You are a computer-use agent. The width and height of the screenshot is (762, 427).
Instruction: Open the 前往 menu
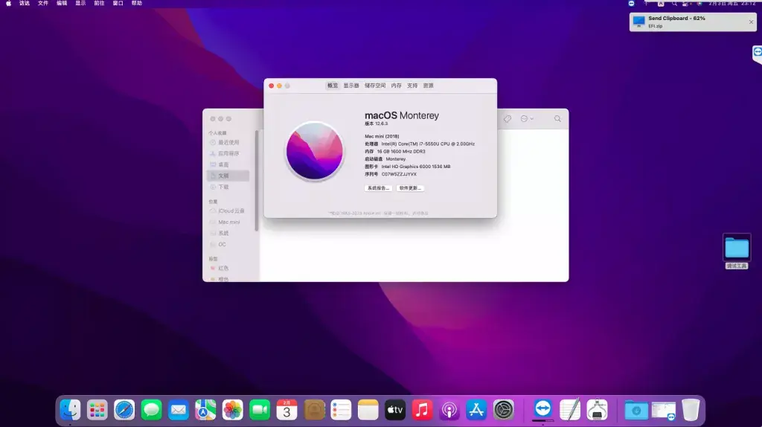(99, 4)
